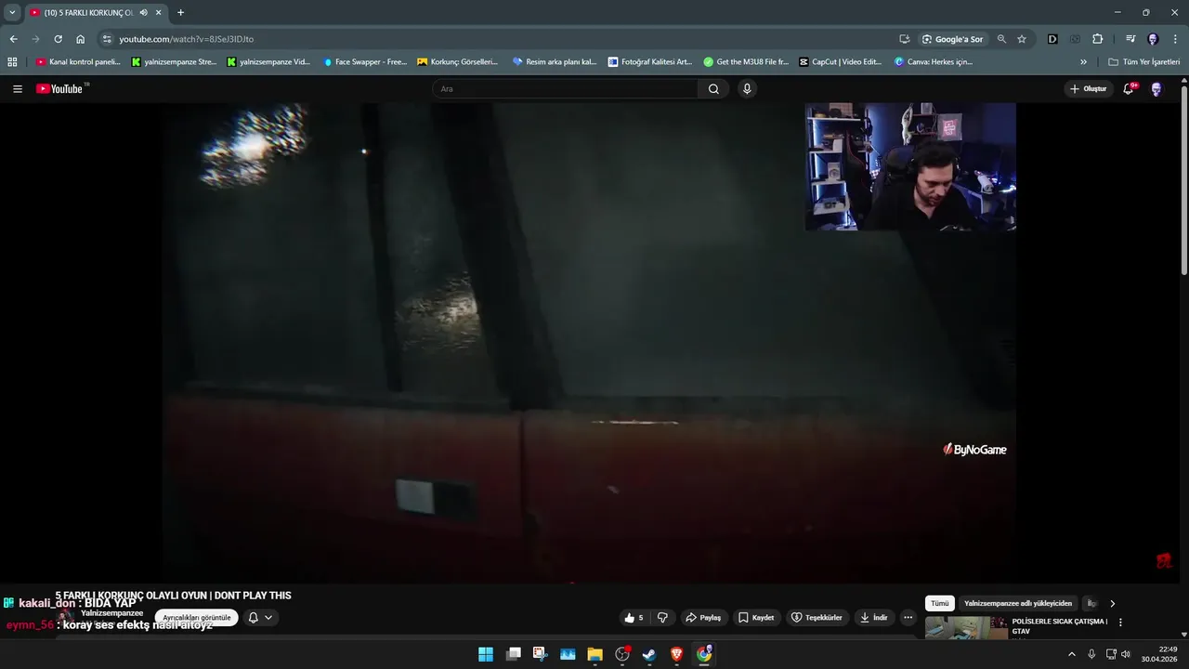
Task: Click the Google'a Sor button
Action: pyautogui.click(x=952, y=39)
